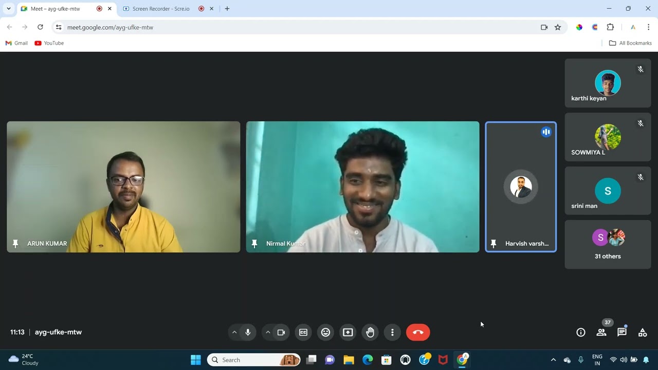Click the camera permission icon in address bar
658x370 pixels.
(x=544, y=27)
